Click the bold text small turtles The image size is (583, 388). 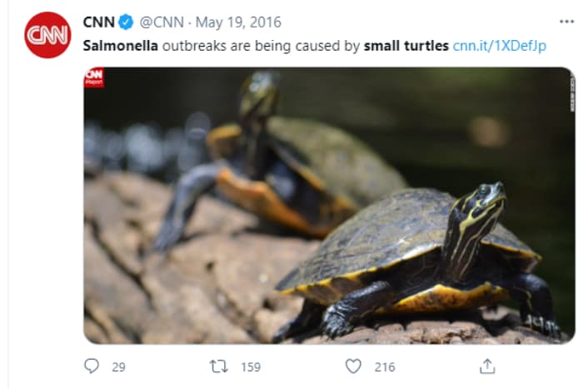point(406,45)
